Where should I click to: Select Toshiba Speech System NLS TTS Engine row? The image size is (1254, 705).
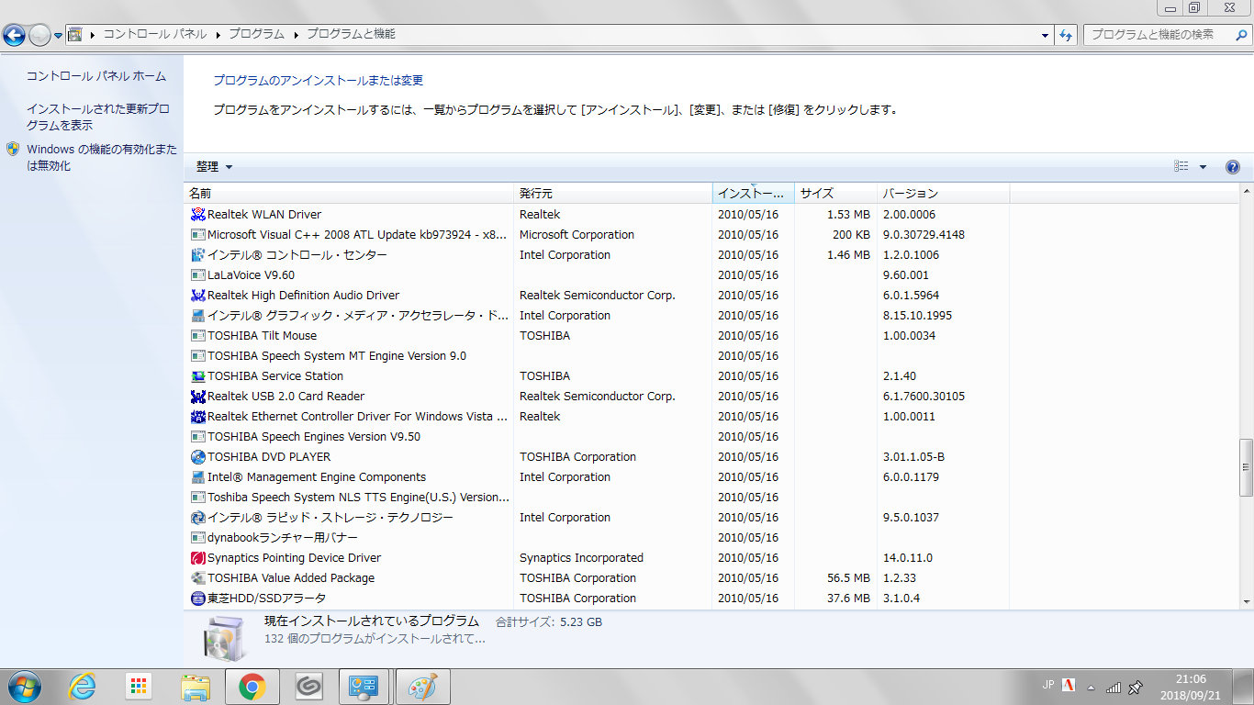pos(597,498)
